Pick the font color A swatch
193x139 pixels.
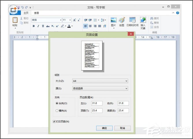pos(69,26)
